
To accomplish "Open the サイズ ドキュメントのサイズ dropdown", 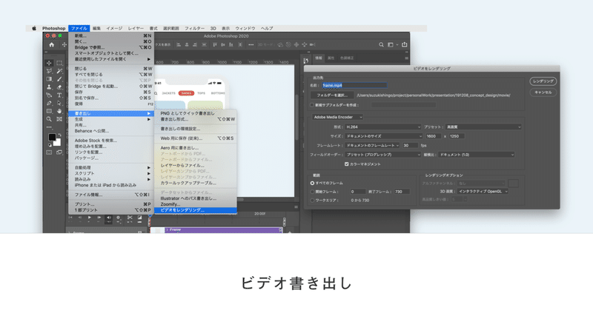I will pyautogui.click(x=383, y=136).
